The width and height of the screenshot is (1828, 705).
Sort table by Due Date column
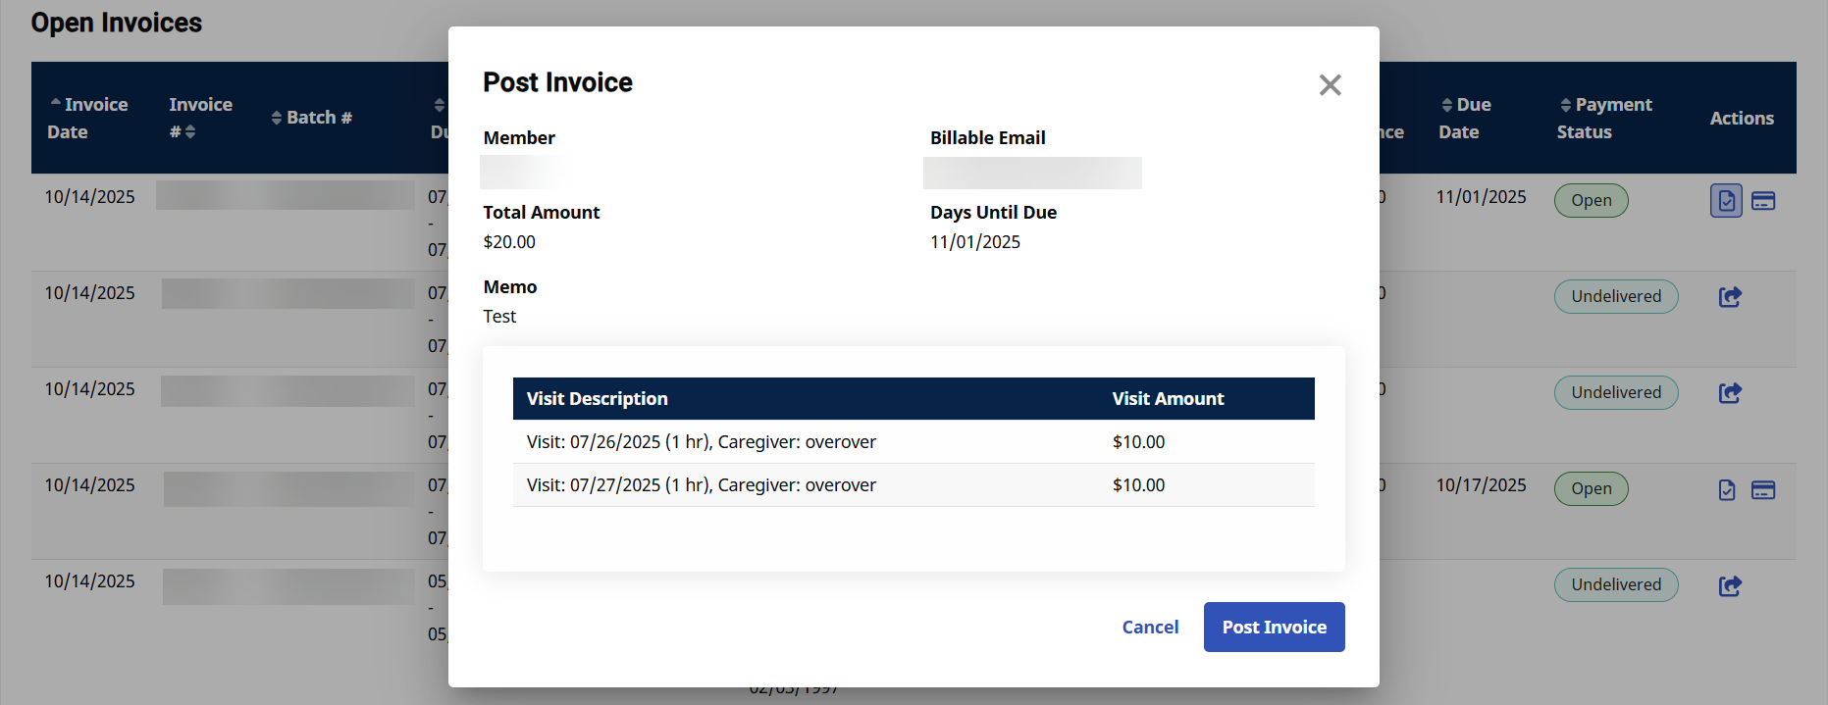[x=1464, y=118]
